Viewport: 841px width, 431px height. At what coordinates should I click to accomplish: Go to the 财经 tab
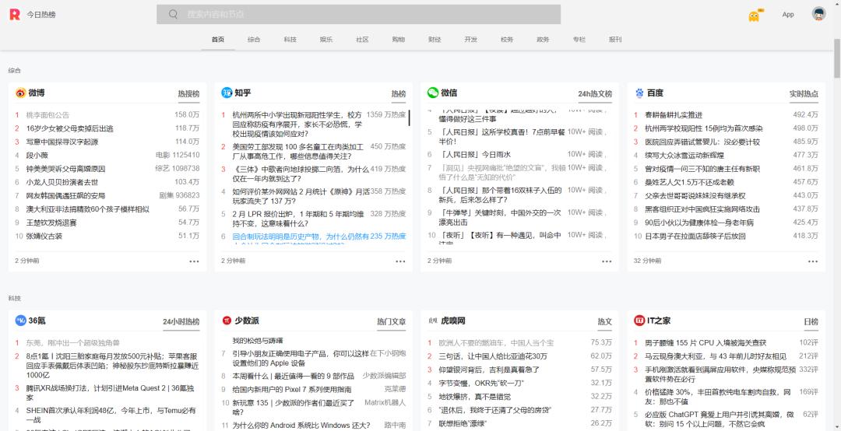pyautogui.click(x=435, y=40)
